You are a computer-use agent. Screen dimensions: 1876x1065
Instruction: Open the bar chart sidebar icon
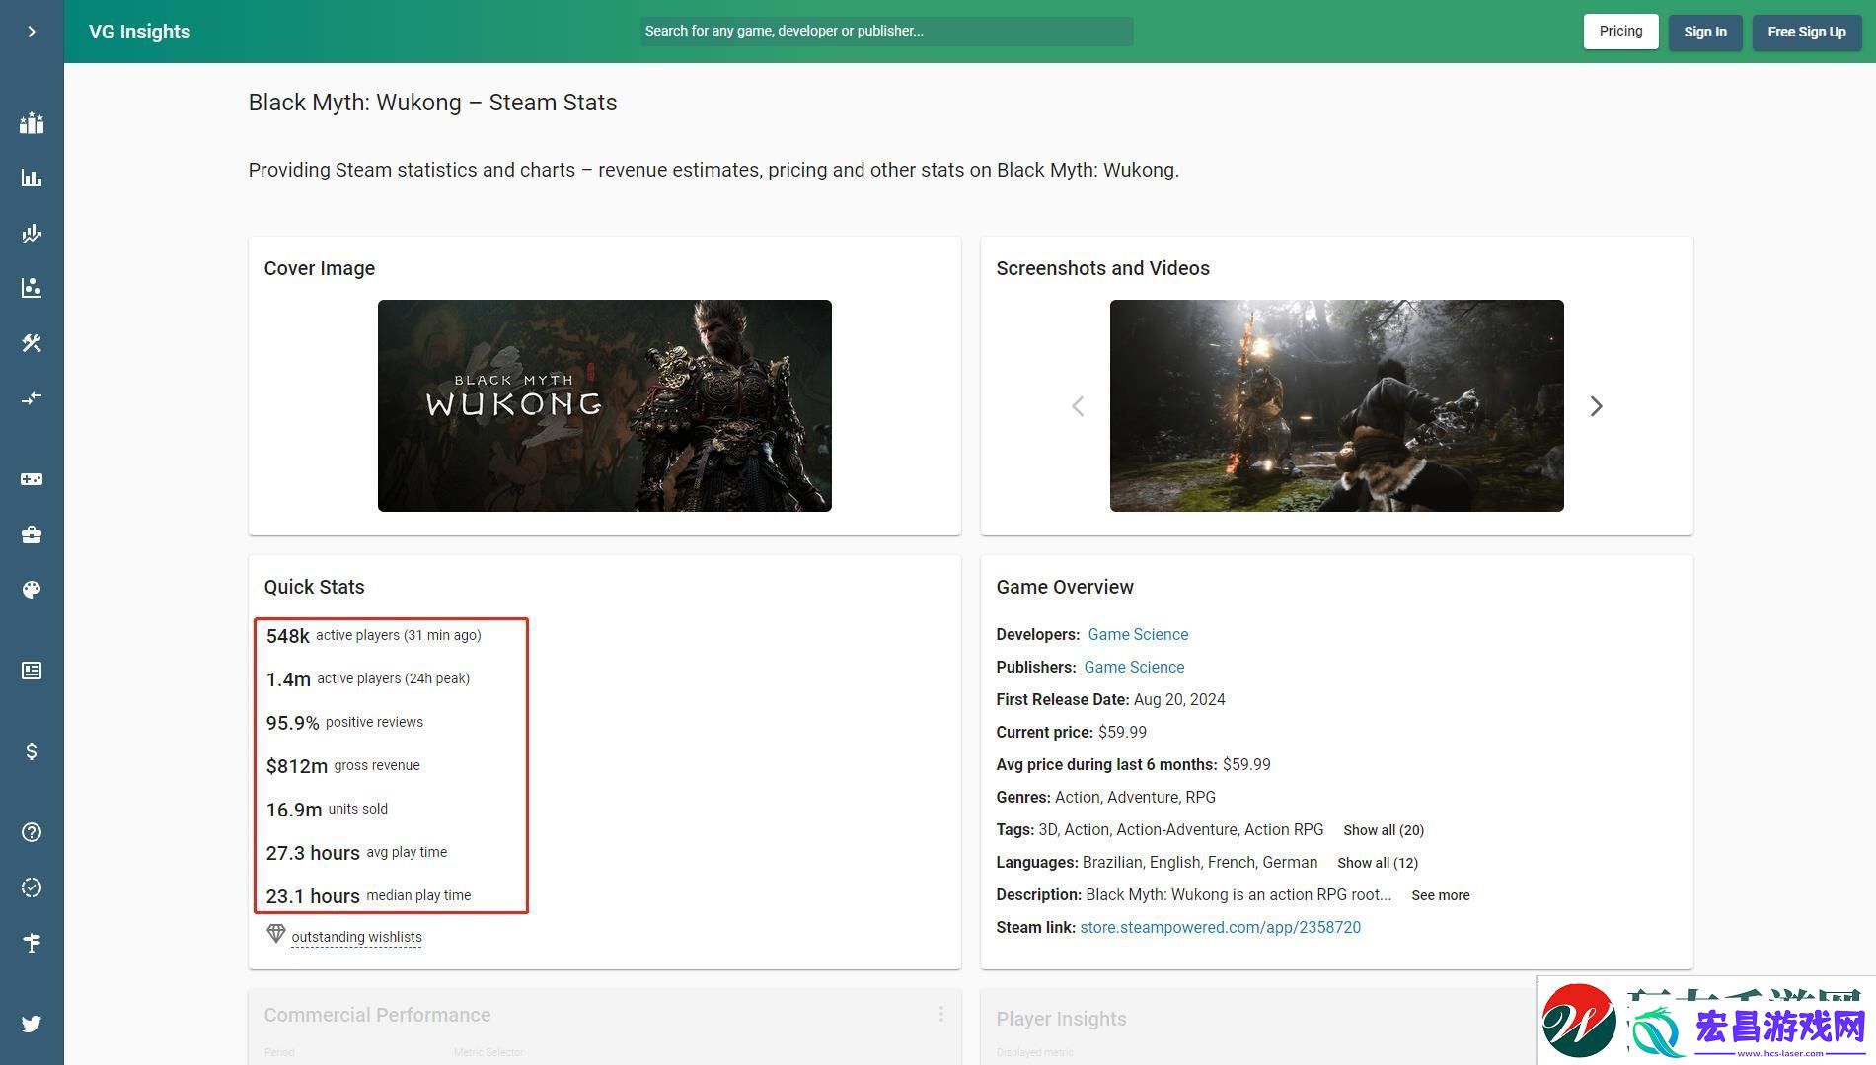[x=32, y=178]
